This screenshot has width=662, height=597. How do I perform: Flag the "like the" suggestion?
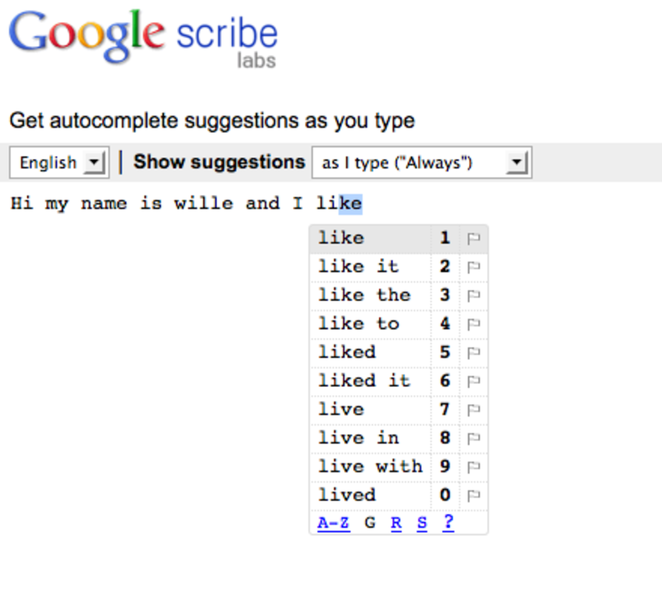(x=473, y=295)
